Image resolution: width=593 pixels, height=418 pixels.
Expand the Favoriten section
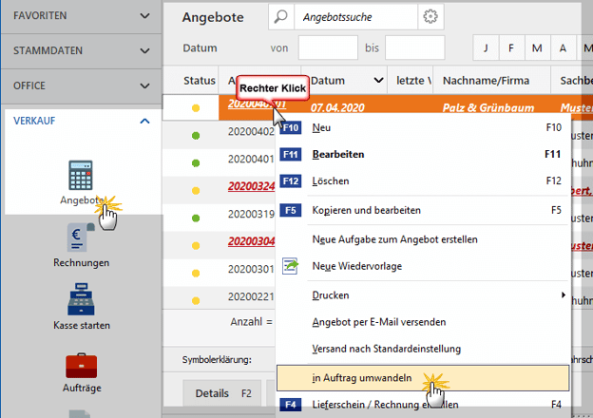pos(144,16)
